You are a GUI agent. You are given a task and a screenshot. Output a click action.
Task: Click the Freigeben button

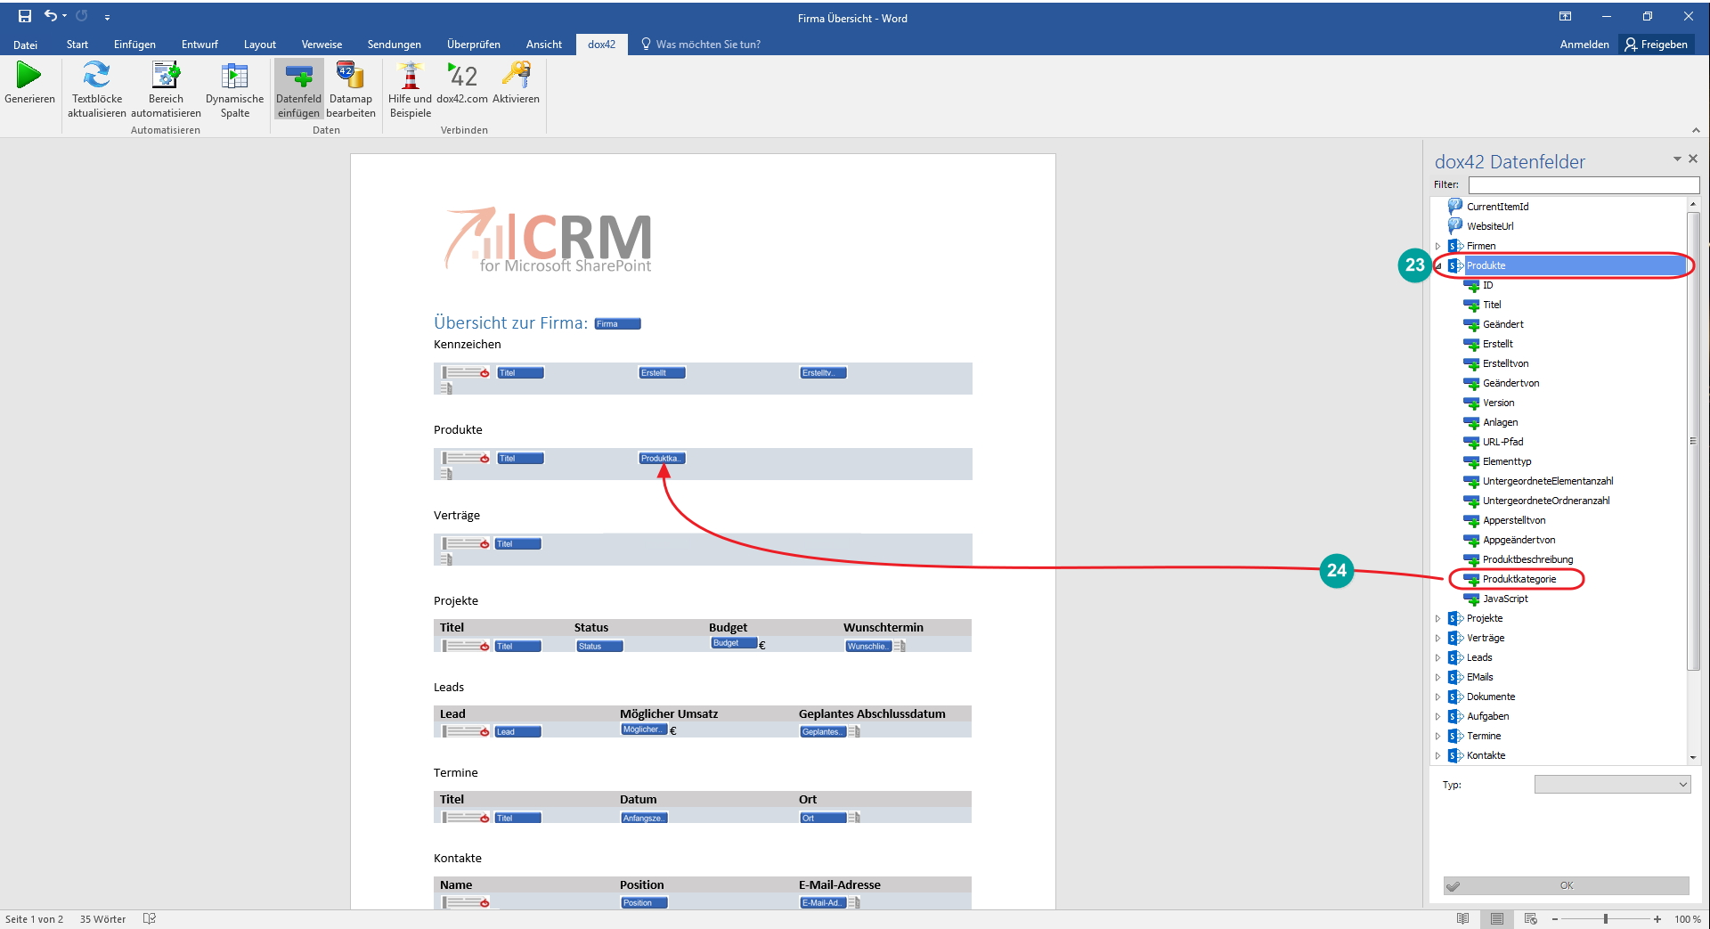(1657, 45)
